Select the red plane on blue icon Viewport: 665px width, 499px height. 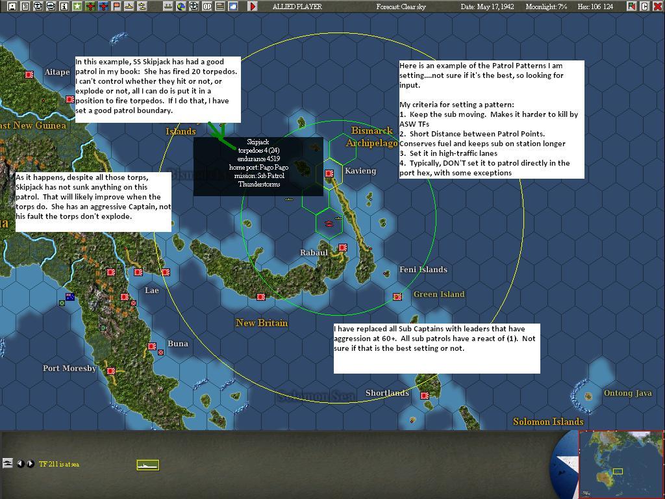tap(103, 6)
